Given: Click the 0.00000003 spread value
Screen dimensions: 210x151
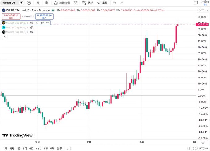Looking at the screenshot, I should 28,16.
